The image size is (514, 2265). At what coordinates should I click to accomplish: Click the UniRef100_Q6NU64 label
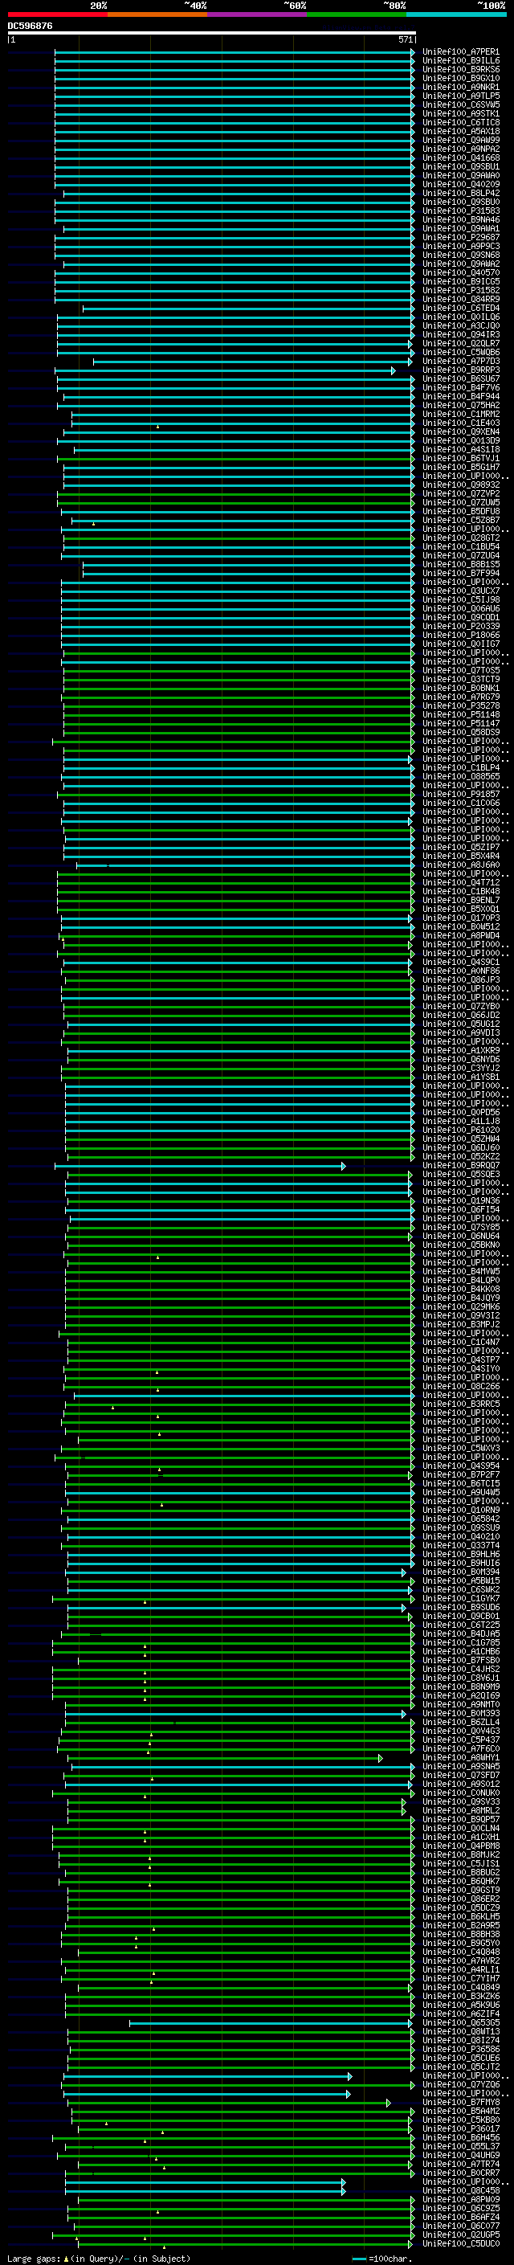(x=461, y=1236)
